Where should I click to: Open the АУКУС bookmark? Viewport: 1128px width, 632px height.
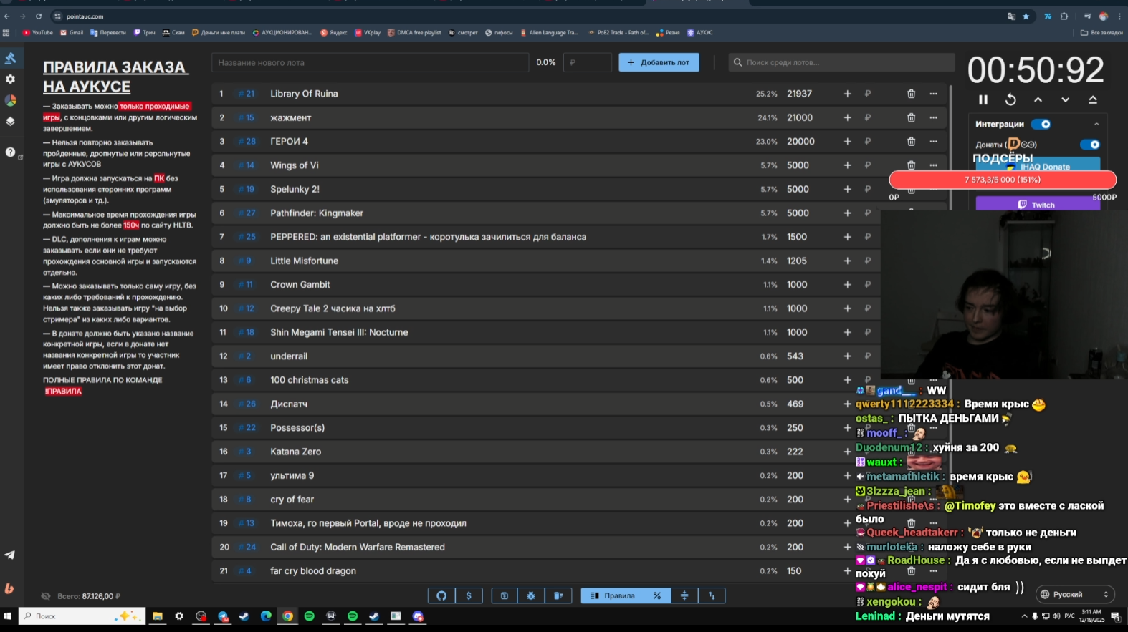click(700, 32)
